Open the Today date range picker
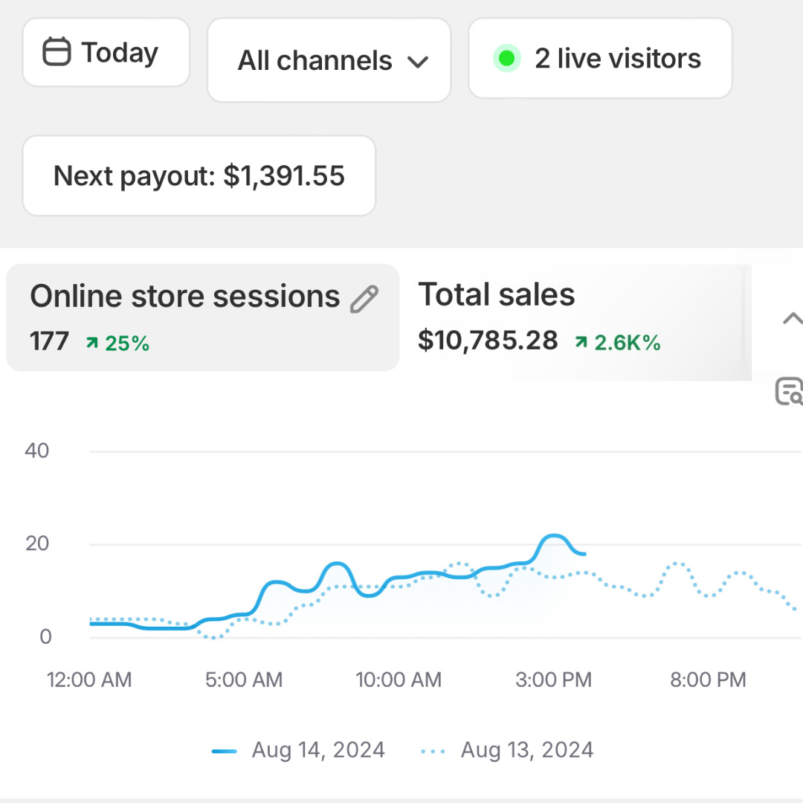This screenshot has height=803, width=803. pyautogui.click(x=106, y=53)
